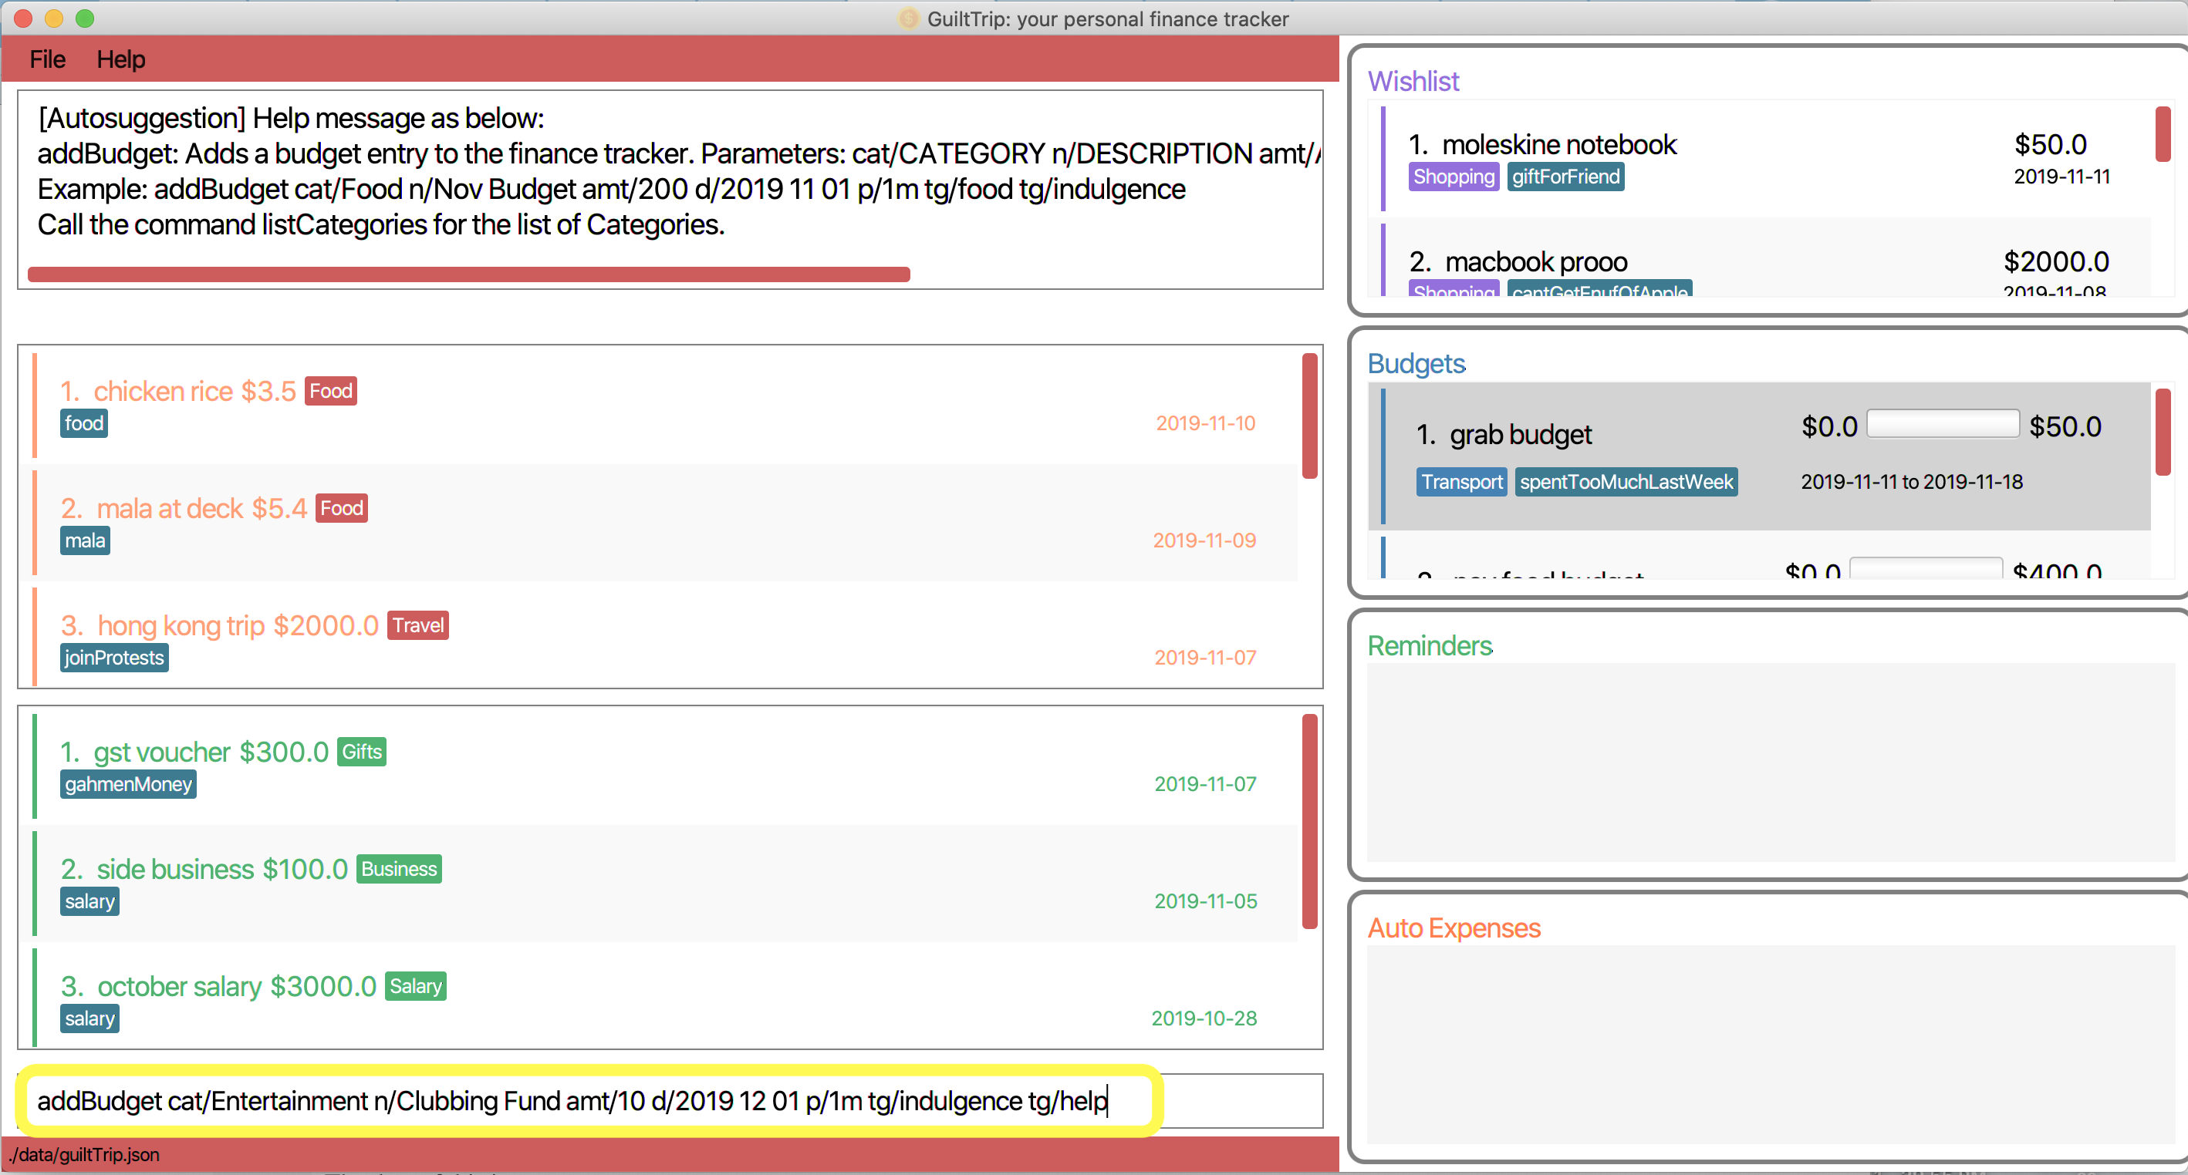Open the File menu
The width and height of the screenshot is (2188, 1175).
tap(47, 59)
